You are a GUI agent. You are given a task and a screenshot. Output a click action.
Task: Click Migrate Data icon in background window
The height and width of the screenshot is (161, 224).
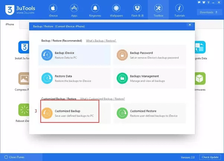200,47
